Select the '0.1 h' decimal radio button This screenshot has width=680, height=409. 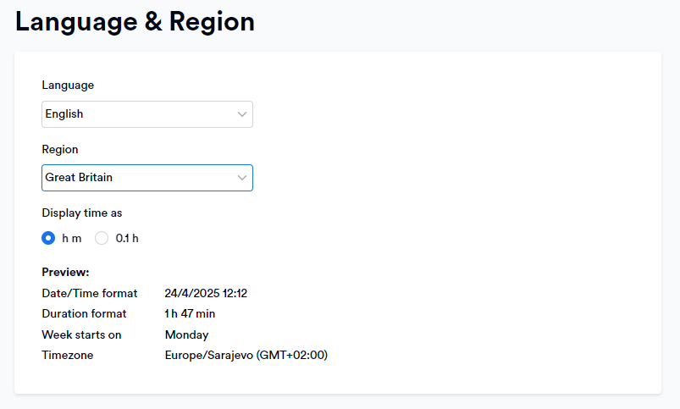102,238
